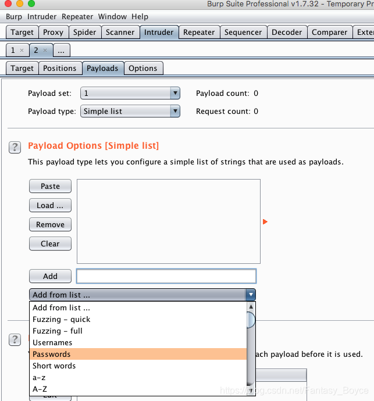Open the Positions sub-tab
374x401 pixels.
pyautogui.click(x=60, y=68)
